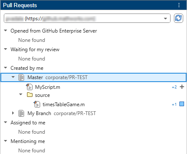Click 'None found' under Mentioning me
Image resolution: width=187 pixels, height=154 pixels.
(x=32, y=151)
